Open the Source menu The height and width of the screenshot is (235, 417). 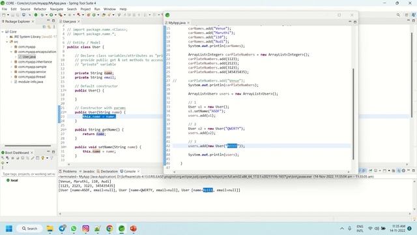coord(25,9)
